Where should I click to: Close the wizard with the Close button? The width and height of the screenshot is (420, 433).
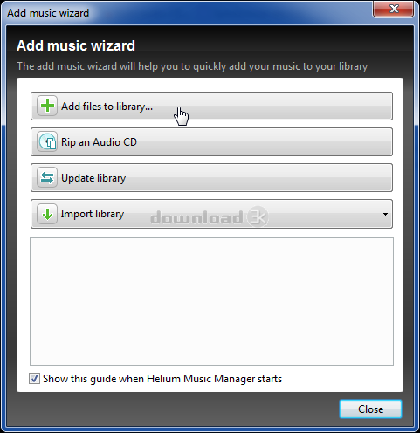370,409
